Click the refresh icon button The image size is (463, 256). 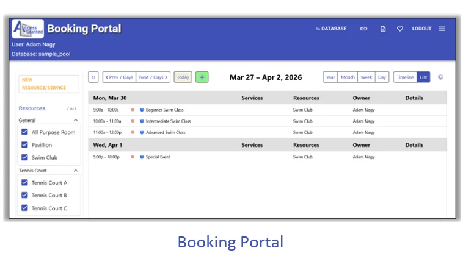coord(93,77)
